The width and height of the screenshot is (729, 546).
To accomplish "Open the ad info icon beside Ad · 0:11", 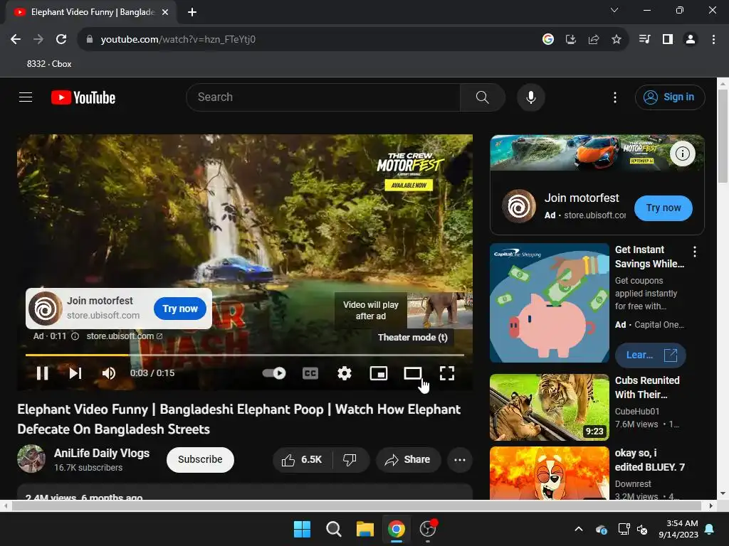I will click(x=75, y=336).
